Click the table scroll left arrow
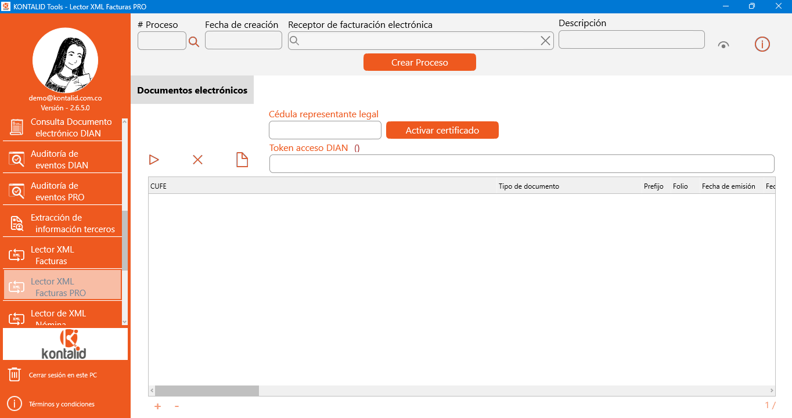 coord(152,391)
